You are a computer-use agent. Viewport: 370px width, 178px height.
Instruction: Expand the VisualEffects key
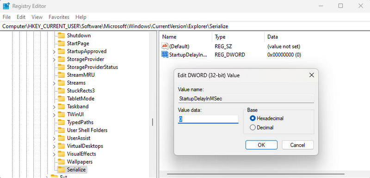(x=54, y=154)
